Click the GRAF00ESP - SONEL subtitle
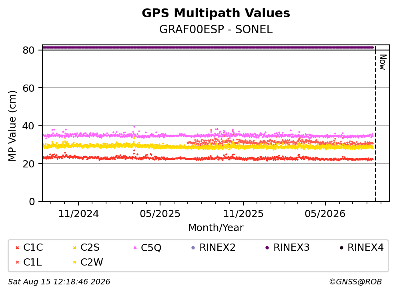 (x=216, y=29)
